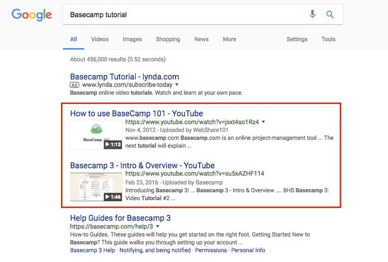
Task: Open the Personal Info sitelink
Action: click(248, 250)
